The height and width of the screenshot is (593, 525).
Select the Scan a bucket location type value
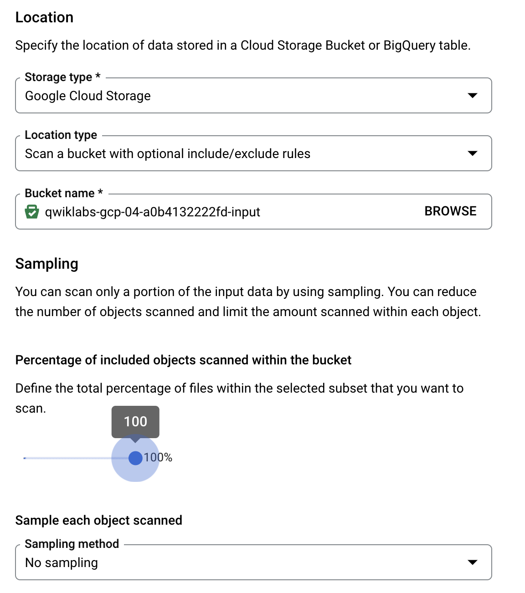168,153
